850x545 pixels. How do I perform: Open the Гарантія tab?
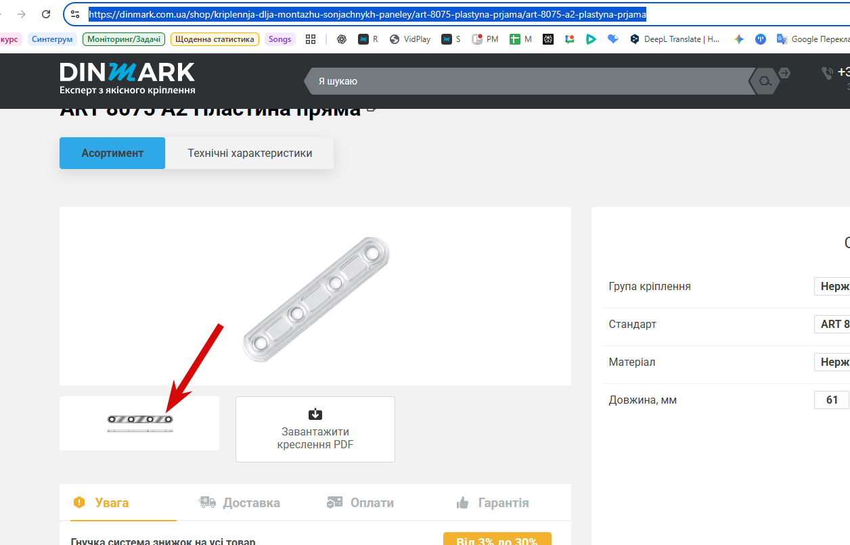tap(492, 502)
